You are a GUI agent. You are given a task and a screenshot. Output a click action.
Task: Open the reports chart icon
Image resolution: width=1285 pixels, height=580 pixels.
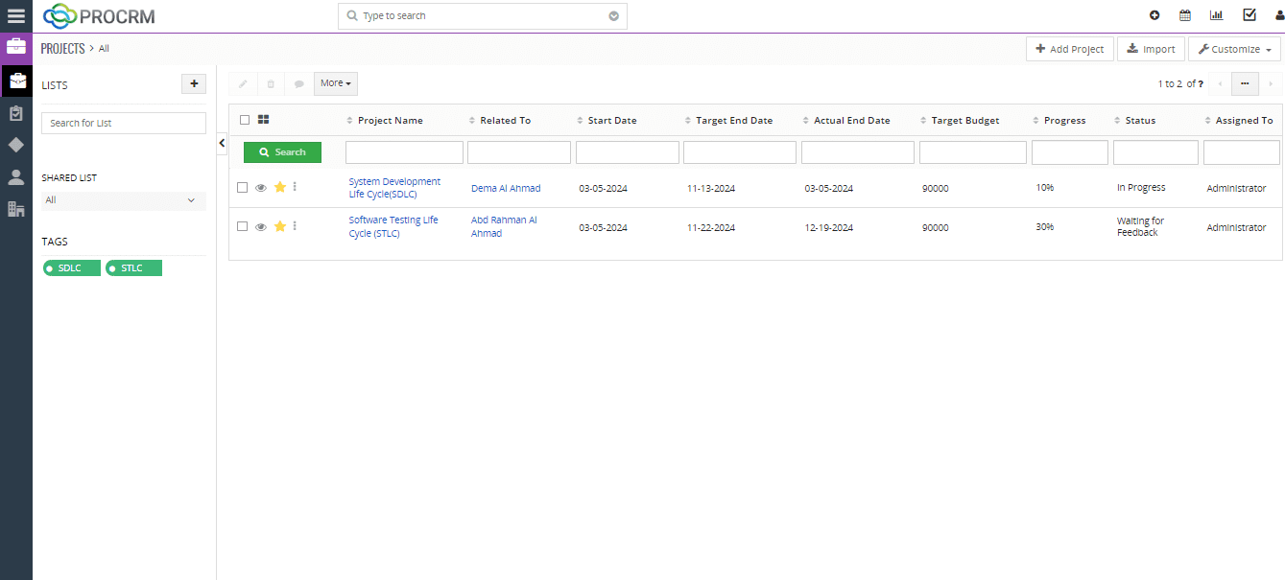1216,15
